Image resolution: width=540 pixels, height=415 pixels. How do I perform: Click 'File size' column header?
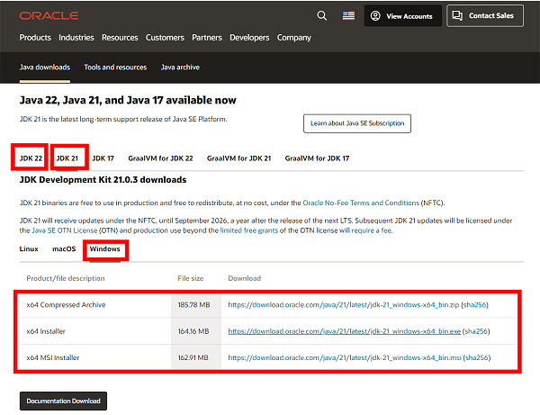click(191, 278)
